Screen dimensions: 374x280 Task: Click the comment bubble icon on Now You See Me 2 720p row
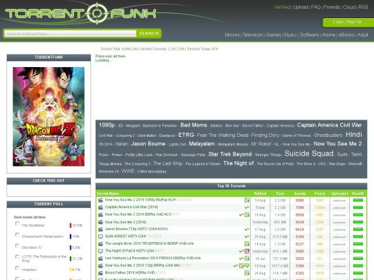(x=247, y=265)
